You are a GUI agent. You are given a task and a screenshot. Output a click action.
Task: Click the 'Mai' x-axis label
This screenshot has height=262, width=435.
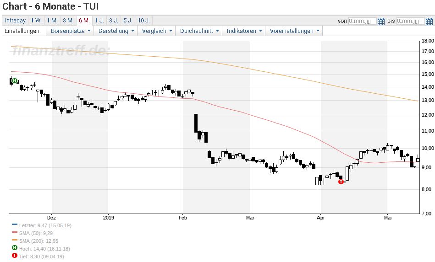388,218
